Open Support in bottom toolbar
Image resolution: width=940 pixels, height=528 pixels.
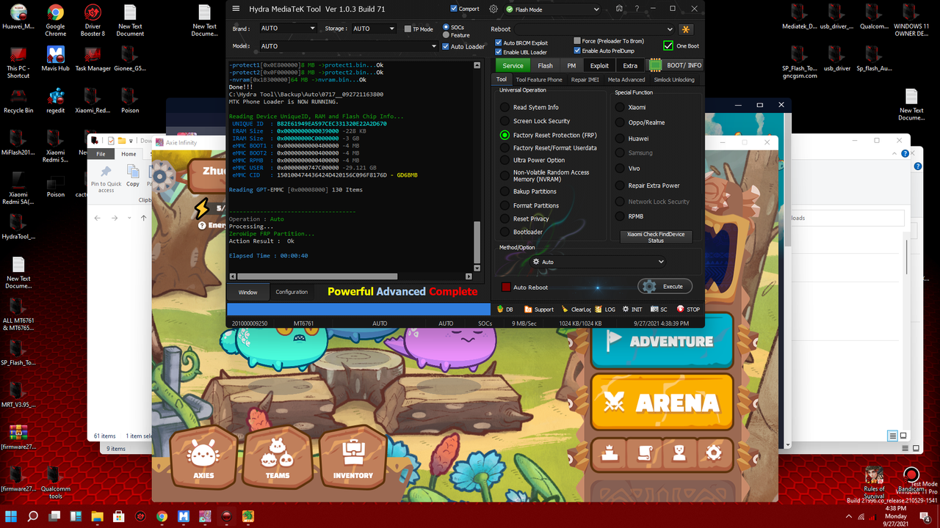pyautogui.click(x=539, y=309)
